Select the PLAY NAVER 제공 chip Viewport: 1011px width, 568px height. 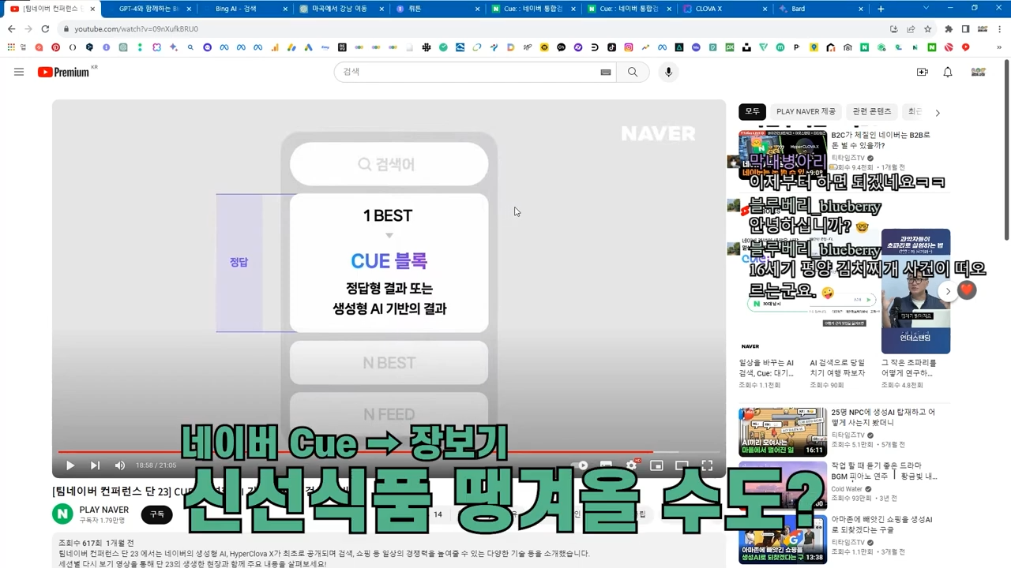806,111
